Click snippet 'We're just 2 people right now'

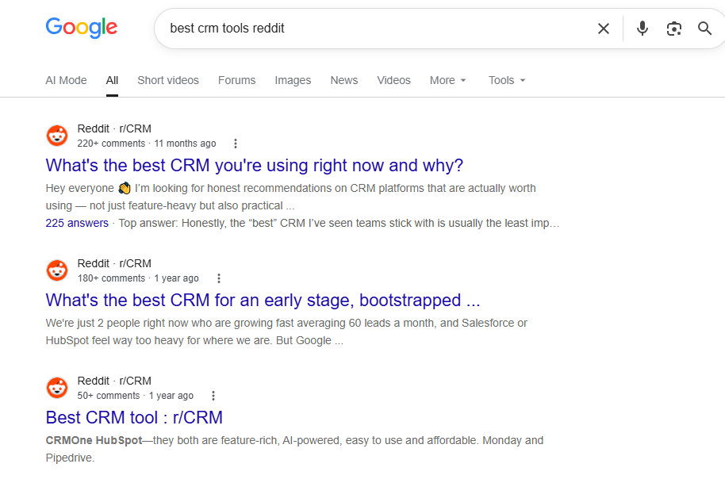[x=286, y=331]
